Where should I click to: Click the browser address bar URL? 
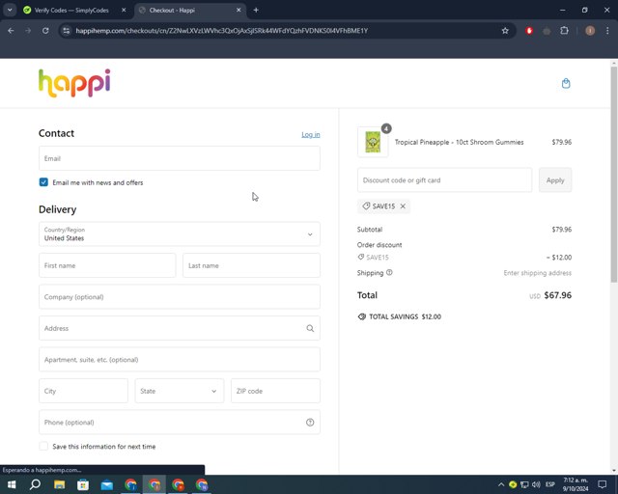tap(221, 31)
